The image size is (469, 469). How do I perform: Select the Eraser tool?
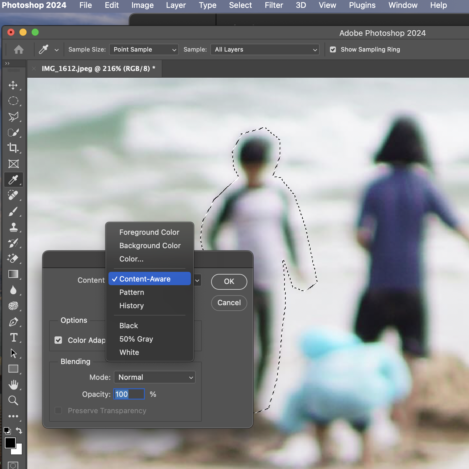coord(13,258)
